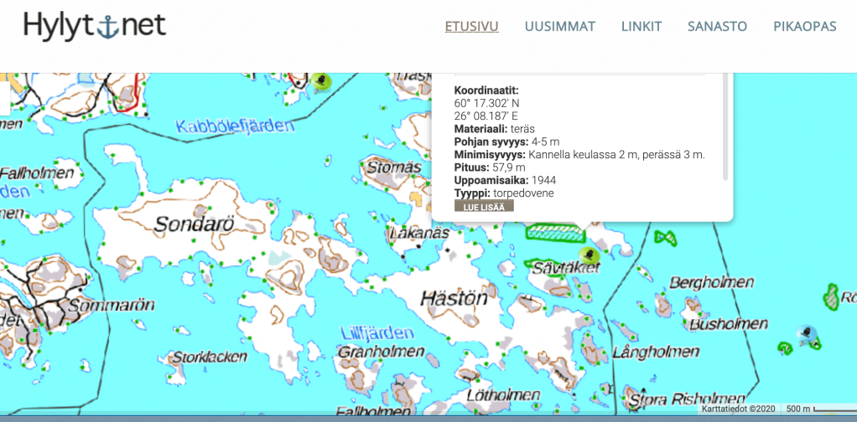Image resolution: width=857 pixels, height=422 pixels.
Task: Click the hatched green islet at right edge
Action: pos(831,296)
